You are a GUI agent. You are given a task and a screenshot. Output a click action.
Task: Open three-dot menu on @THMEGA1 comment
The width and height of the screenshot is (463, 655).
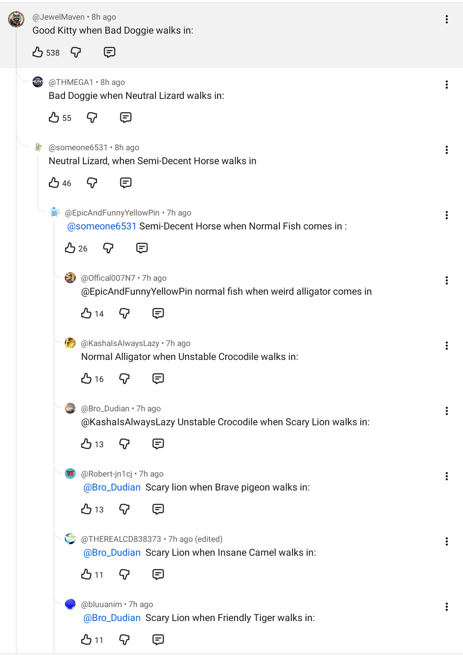tap(447, 84)
